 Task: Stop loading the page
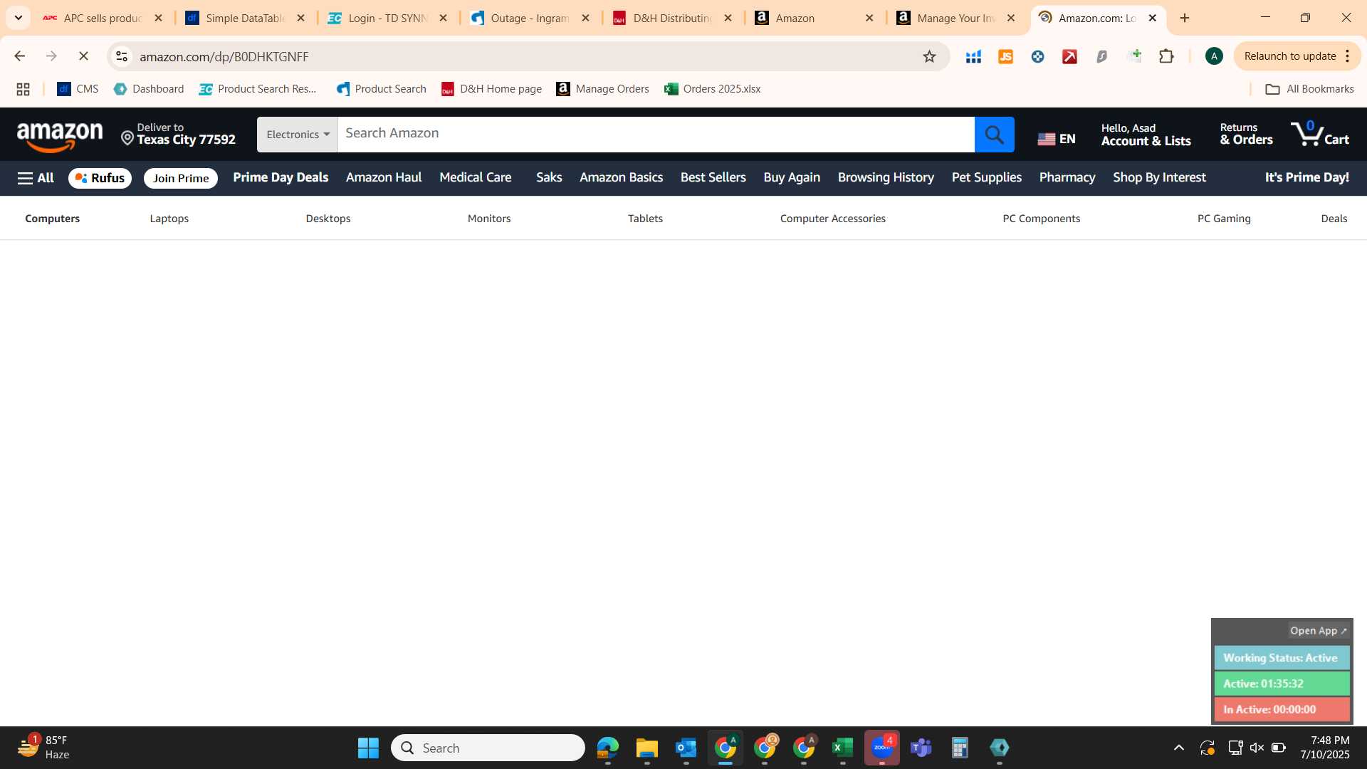83,56
